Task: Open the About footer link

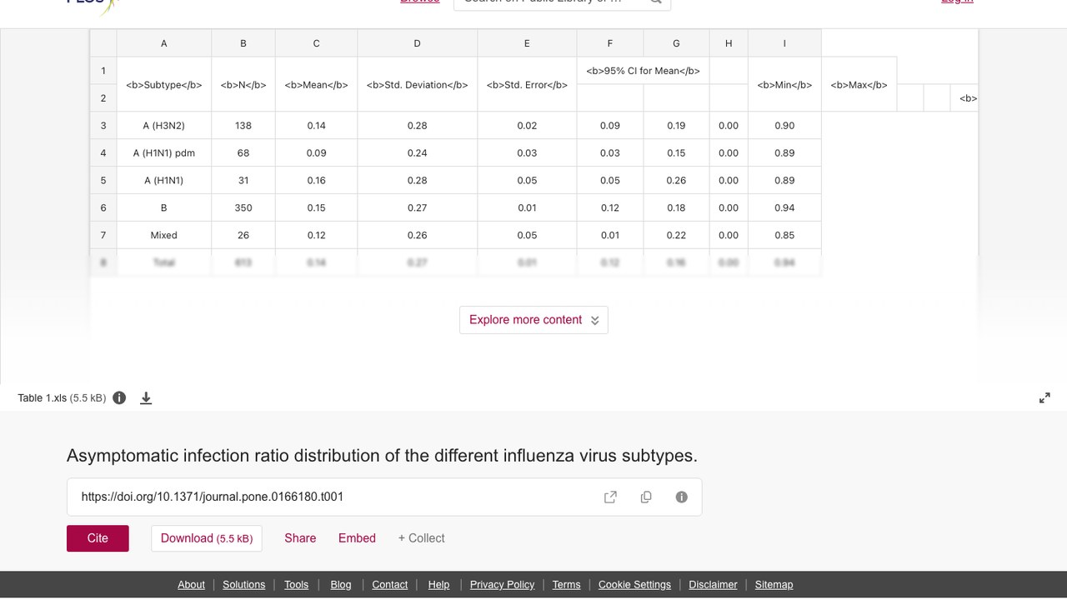Action: pos(191,584)
